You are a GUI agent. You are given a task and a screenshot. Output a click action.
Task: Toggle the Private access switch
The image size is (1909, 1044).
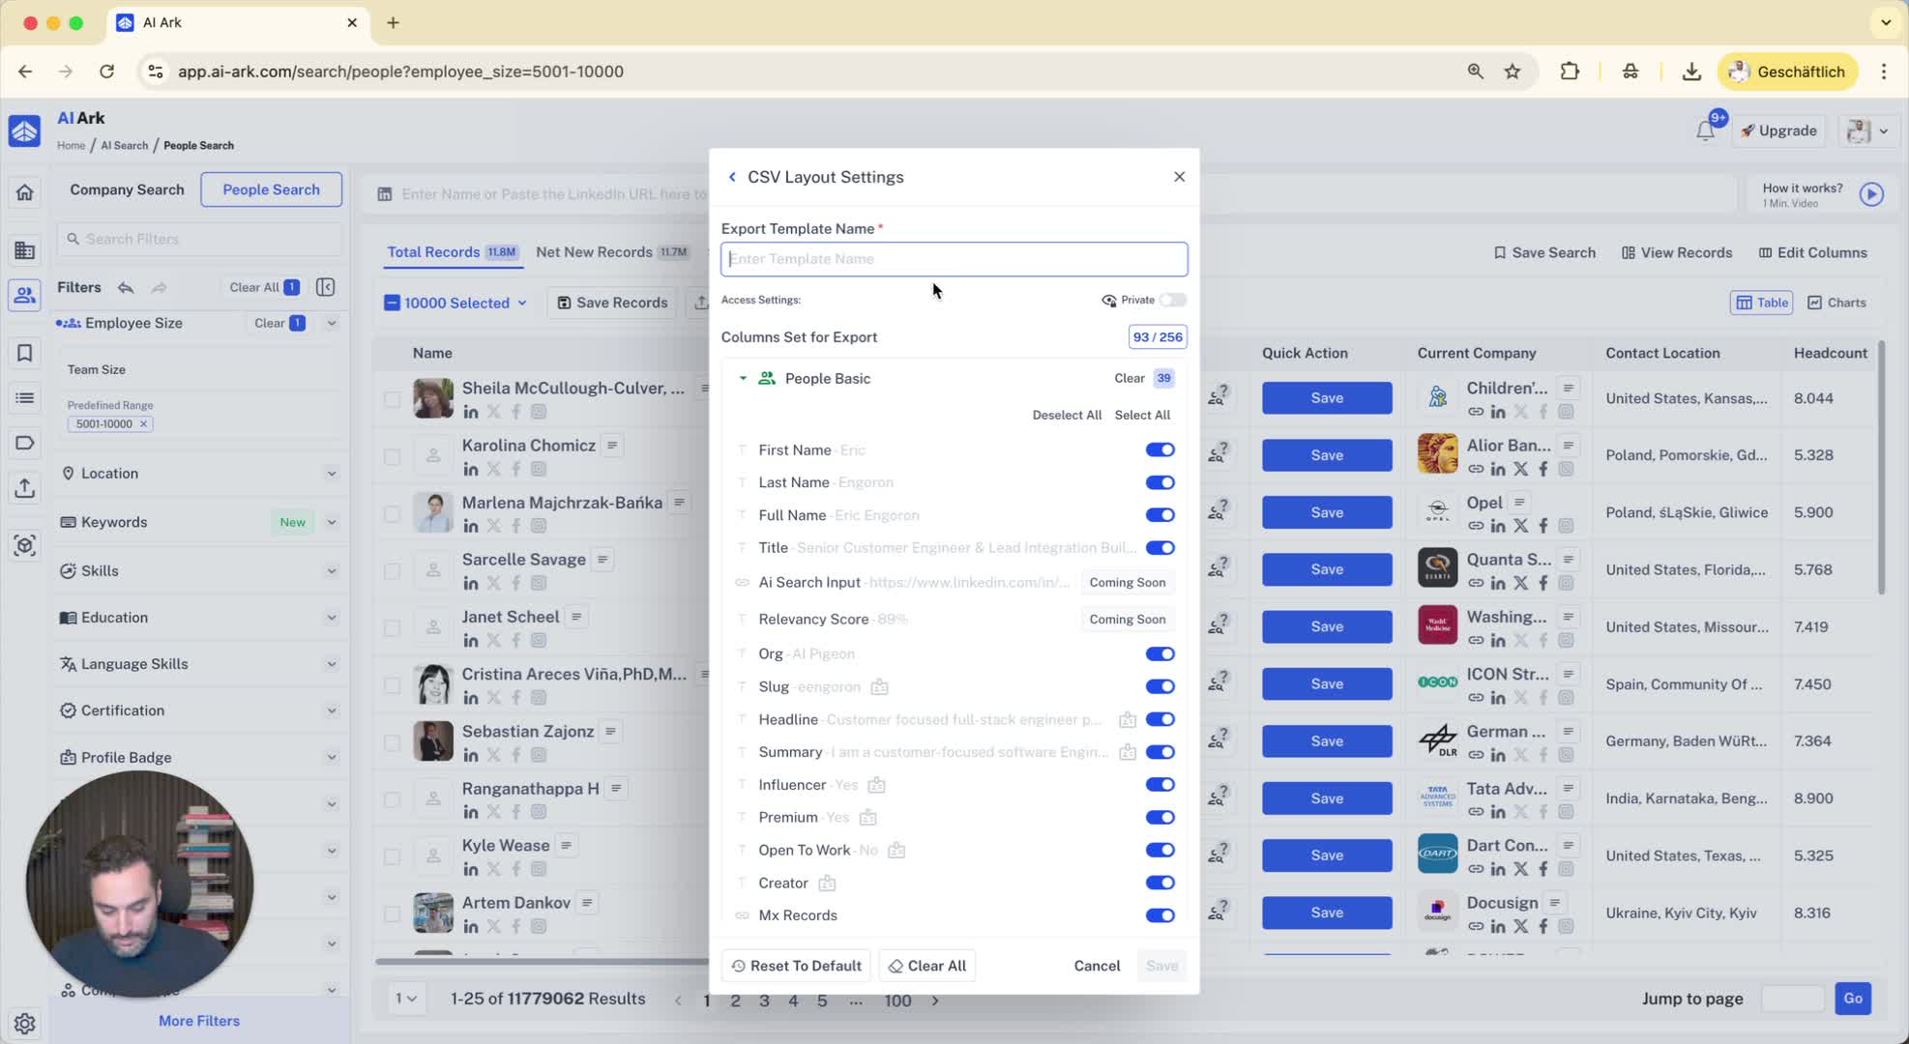[x=1172, y=300]
